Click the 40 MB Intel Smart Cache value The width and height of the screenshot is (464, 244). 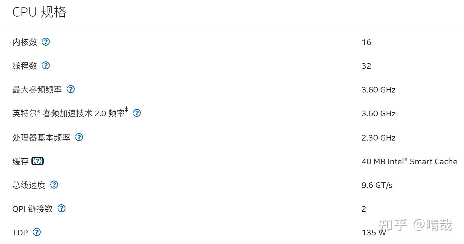(409, 162)
